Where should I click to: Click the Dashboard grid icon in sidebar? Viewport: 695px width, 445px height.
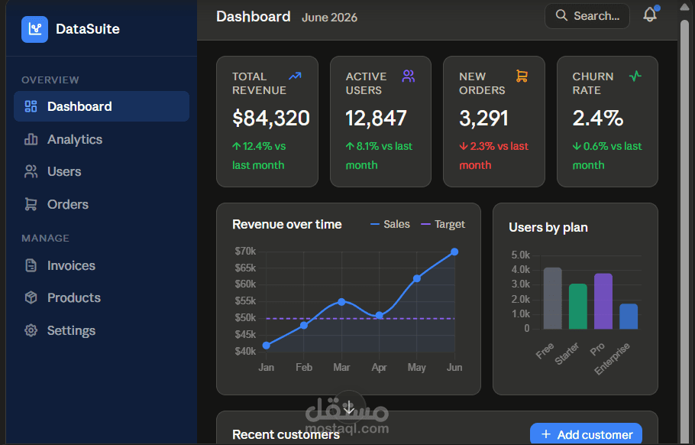point(31,106)
